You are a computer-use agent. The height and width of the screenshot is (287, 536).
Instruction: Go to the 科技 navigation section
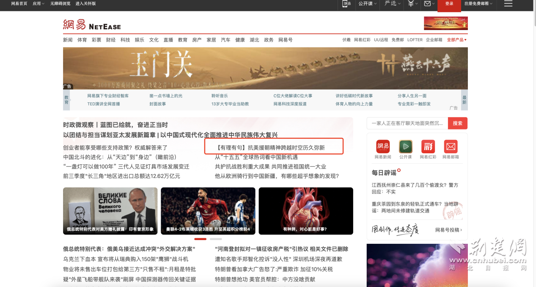tap(125, 40)
